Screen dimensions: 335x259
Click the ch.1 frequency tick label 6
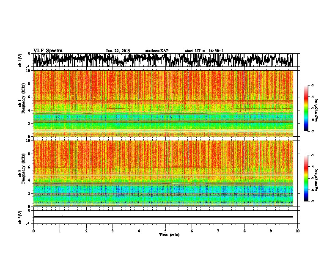click(x=30, y=97)
